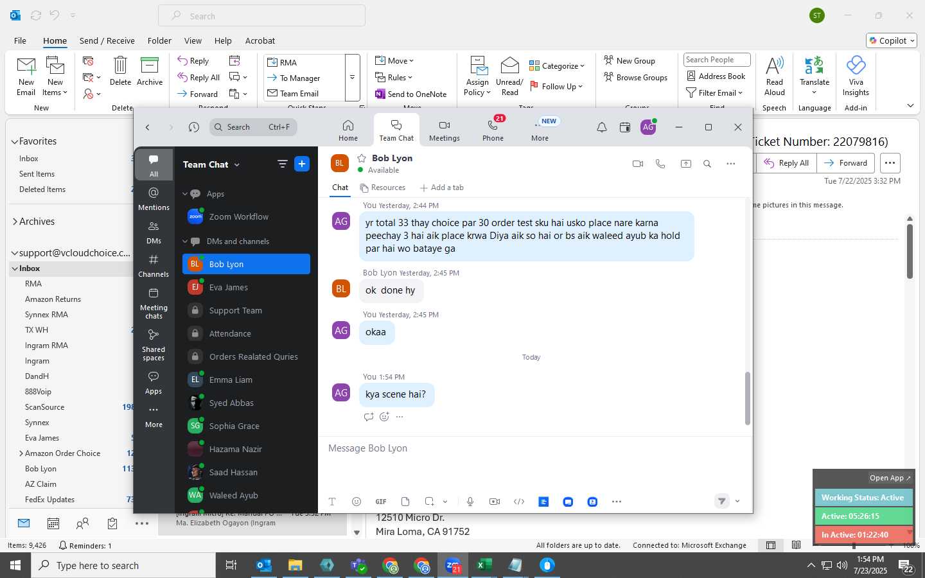Viewport: 925px width, 578px height.
Task: Click Add a tab in chat
Action: click(441, 188)
